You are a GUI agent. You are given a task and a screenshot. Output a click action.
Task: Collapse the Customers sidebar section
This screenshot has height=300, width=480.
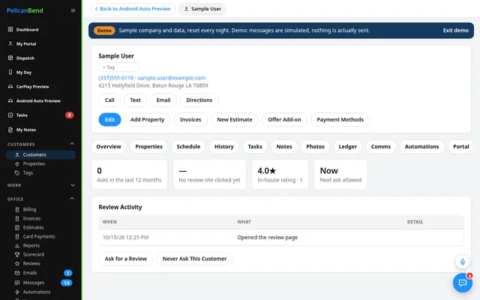click(x=72, y=144)
